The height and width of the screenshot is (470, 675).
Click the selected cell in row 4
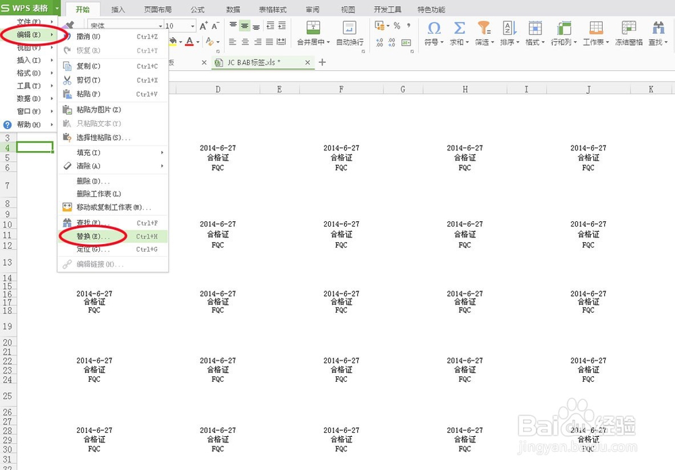(34, 147)
